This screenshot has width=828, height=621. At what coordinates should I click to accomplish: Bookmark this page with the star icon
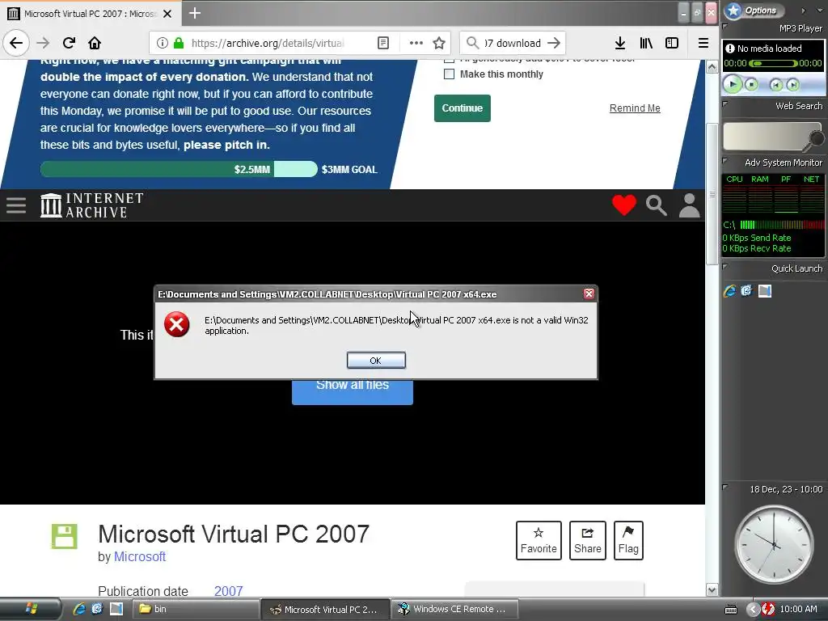point(439,43)
